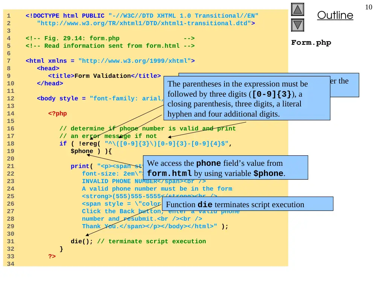Image resolution: width=376 pixels, height=282 pixels.
Task: Select the "Fig. 29.14: form.php" comment
Action: coord(110,38)
